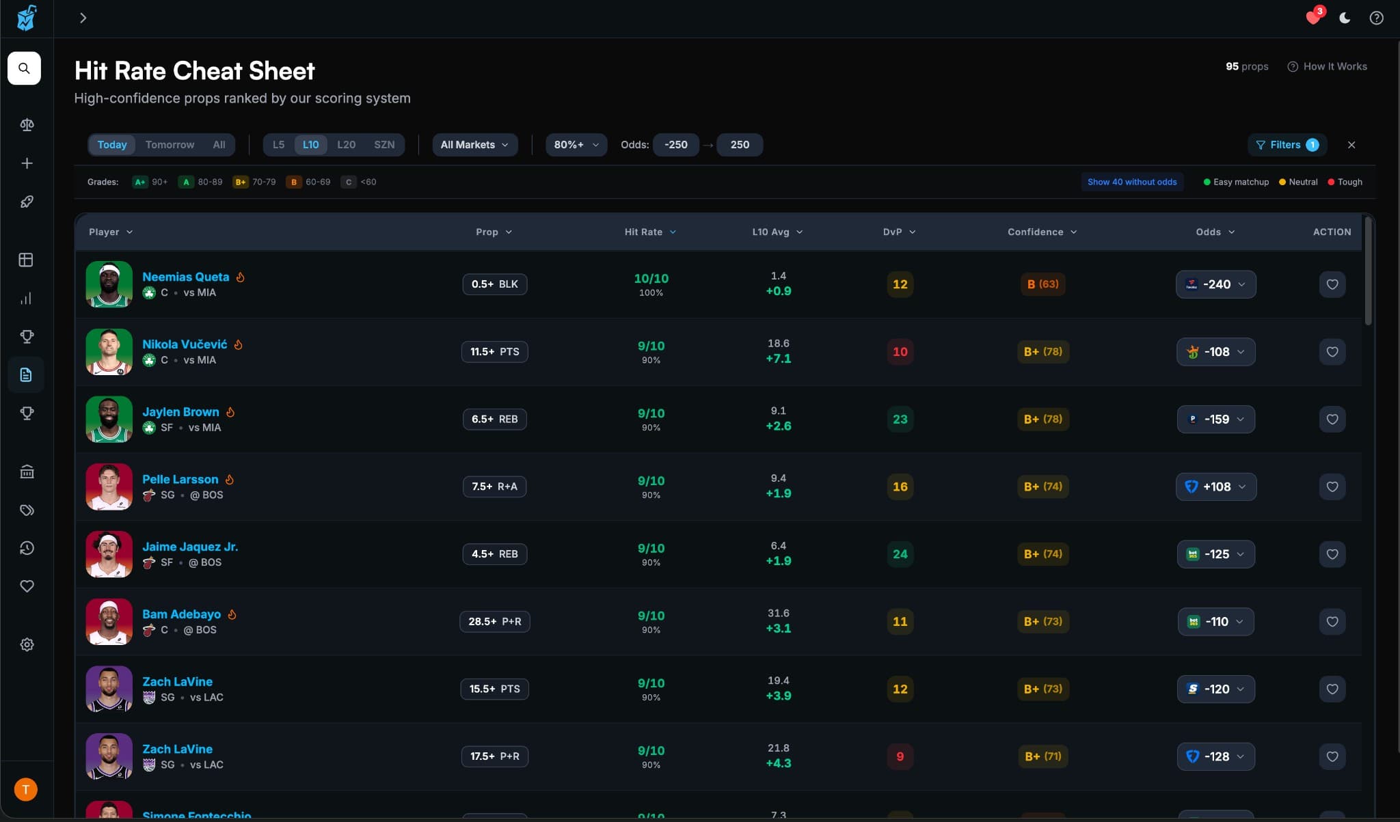This screenshot has height=822, width=1400.
Task: Expand the 80%+ hit rate dropdown
Action: click(x=576, y=145)
